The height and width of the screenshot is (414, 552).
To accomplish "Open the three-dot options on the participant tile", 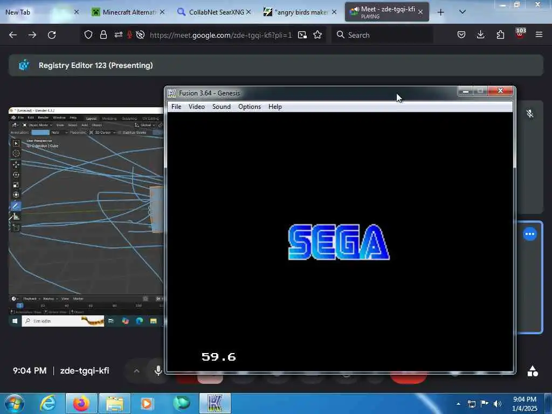I will pyautogui.click(x=530, y=234).
